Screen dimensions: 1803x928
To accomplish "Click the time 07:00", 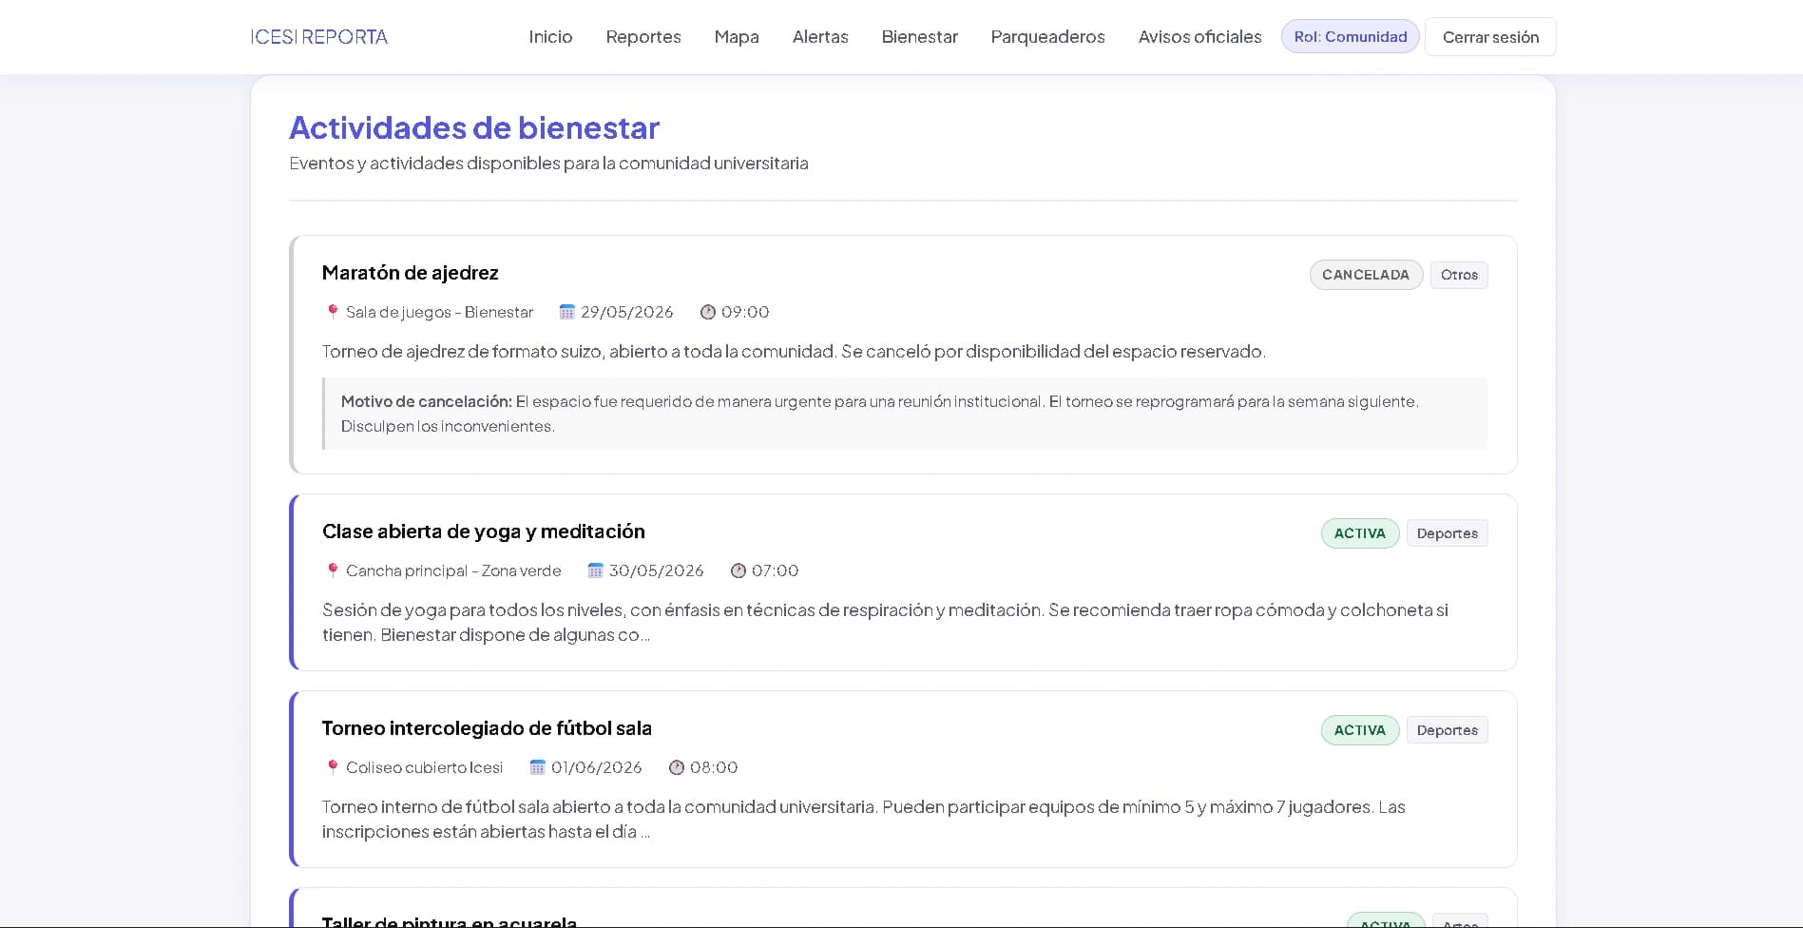I will pos(776,570).
